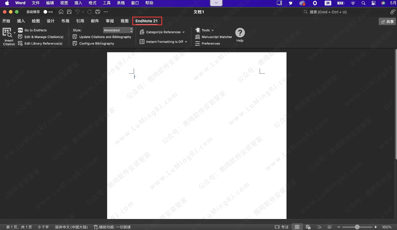Viewport: 397px width, 230px height.
Task: Open more quick access options ellipsis
Action: click(x=106, y=12)
